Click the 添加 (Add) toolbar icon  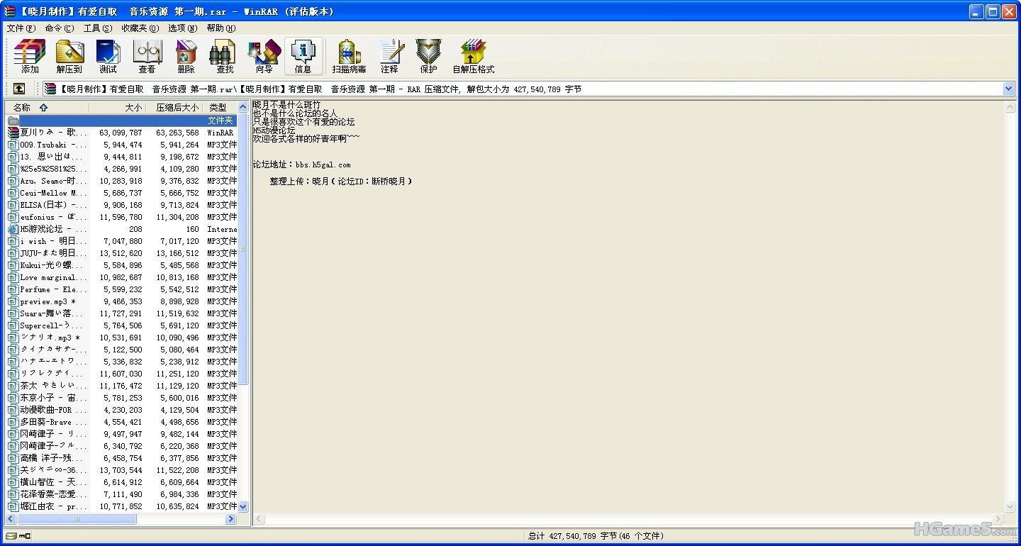click(30, 57)
